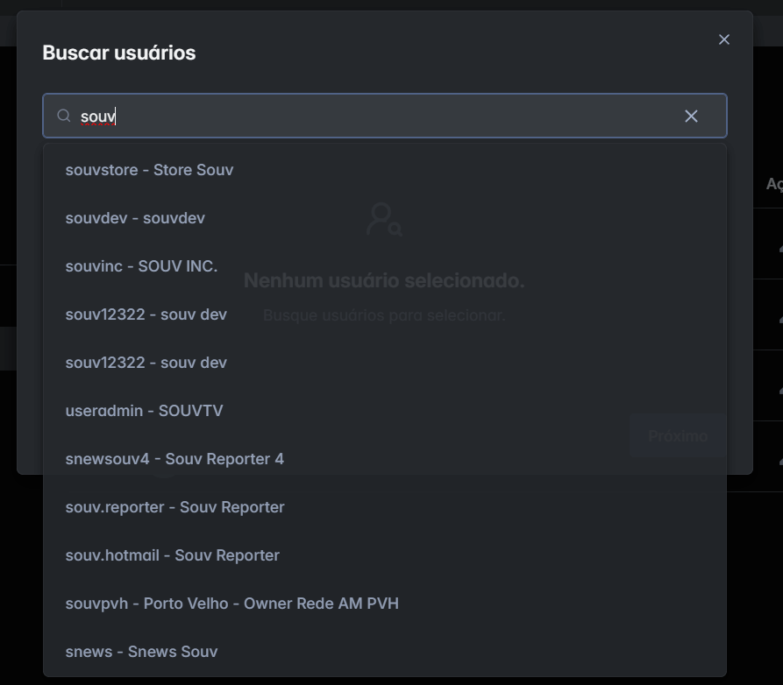Select the first souv12322 - souv dev entry
This screenshot has width=783, height=685.
146,314
